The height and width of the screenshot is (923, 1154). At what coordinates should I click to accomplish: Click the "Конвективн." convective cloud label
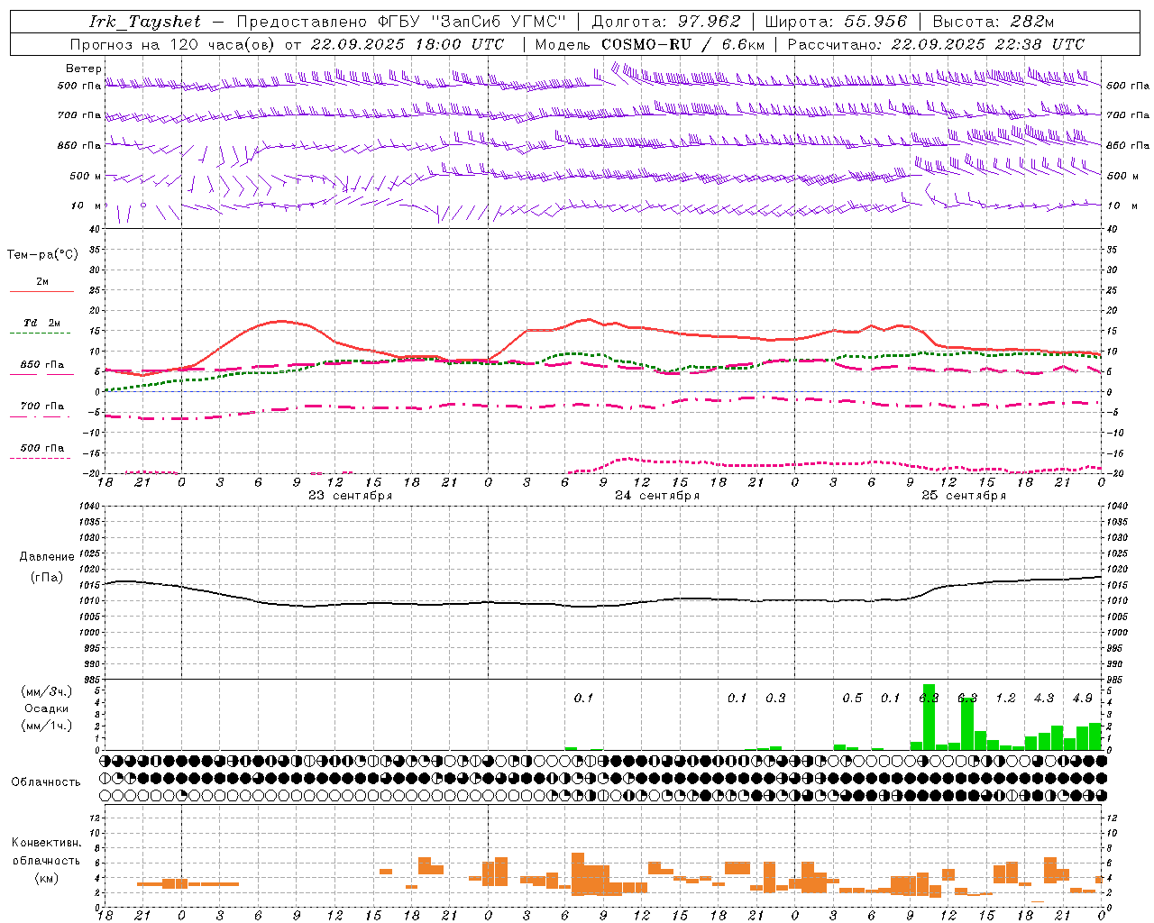pos(47,844)
